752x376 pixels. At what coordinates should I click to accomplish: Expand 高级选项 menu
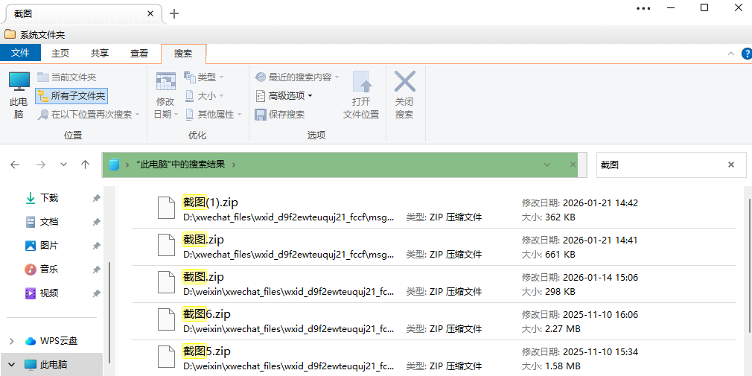(284, 96)
